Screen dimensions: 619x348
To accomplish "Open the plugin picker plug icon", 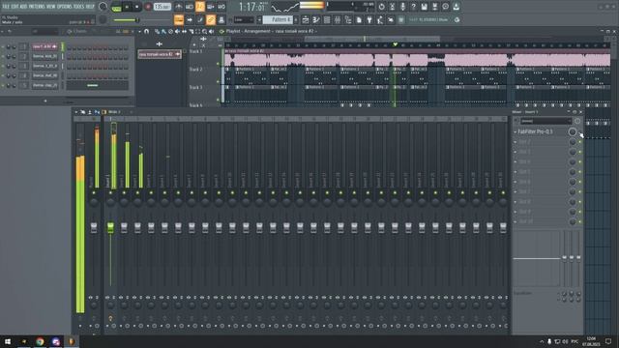I will (369, 19).
